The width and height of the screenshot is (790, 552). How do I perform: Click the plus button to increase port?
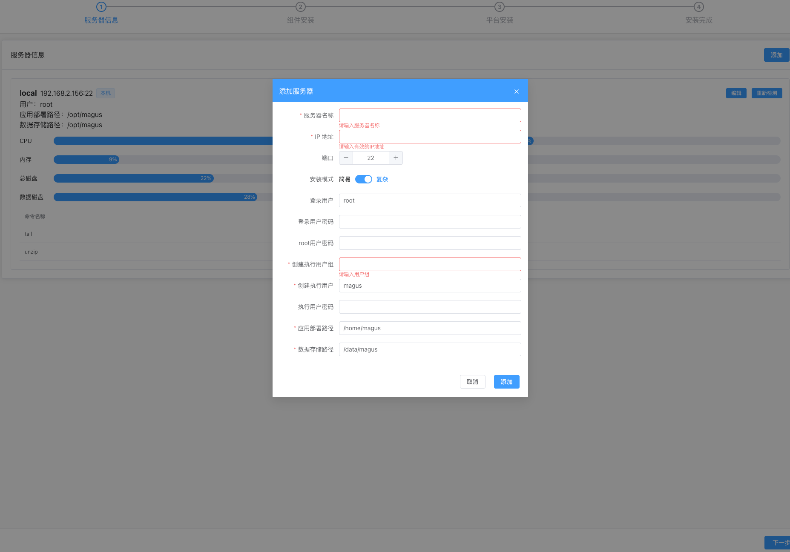click(x=396, y=158)
